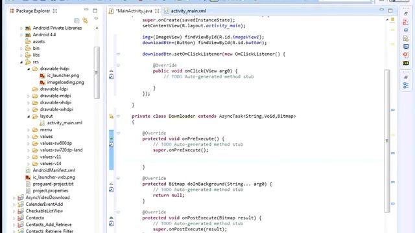Click the top overview ruler warning square
The width and height of the screenshot is (415, 233).
393,19
